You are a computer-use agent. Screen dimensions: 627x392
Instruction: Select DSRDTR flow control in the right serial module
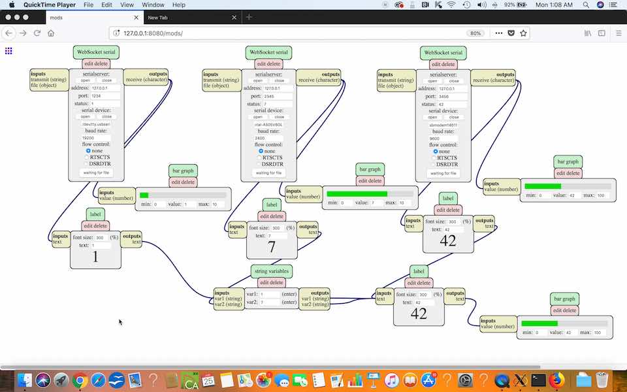click(x=434, y=165)
